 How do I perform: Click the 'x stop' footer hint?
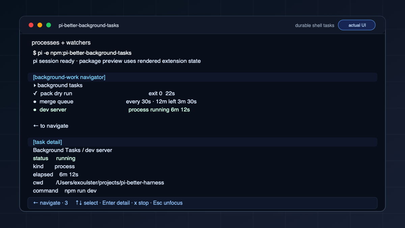pos(141,203)
